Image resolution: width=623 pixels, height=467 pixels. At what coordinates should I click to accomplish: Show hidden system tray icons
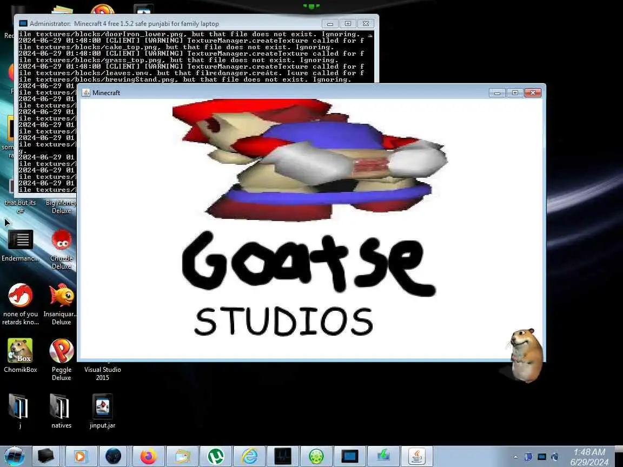click(516, 457)
